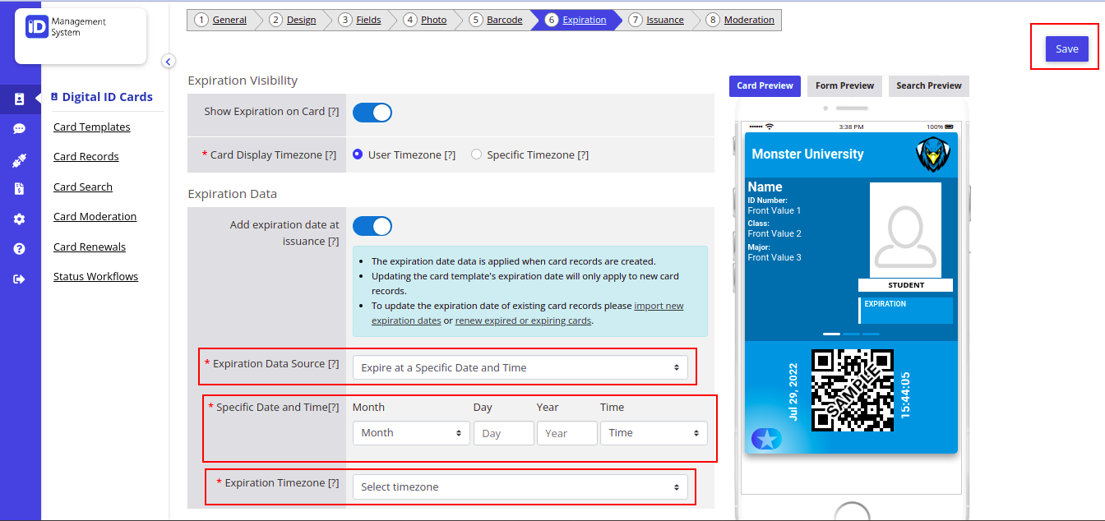Click the first carousel dot under the card
Viewport: 1105px width, 521px height.
(x=831, y=334)
